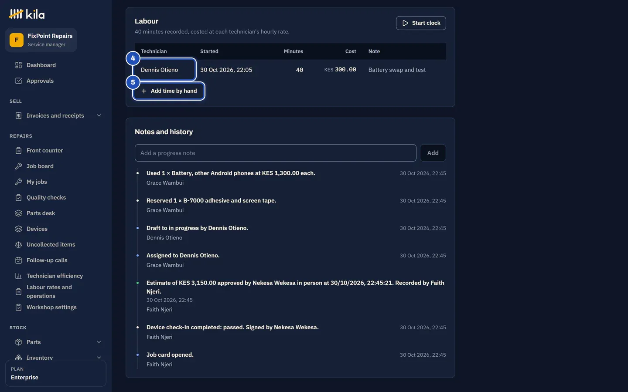Click Add time by hand button
The image size is (628, 392).
[169, 91]
